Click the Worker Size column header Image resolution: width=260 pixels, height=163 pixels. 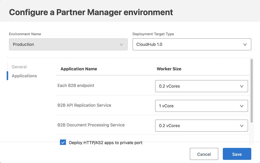[x=169, y=69]
